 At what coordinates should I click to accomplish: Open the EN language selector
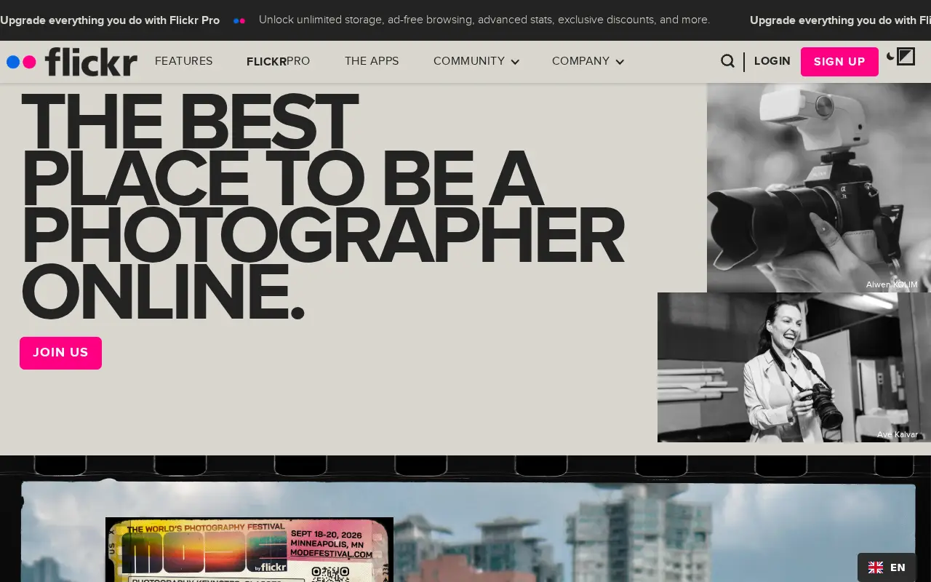(x=887, y=567)
